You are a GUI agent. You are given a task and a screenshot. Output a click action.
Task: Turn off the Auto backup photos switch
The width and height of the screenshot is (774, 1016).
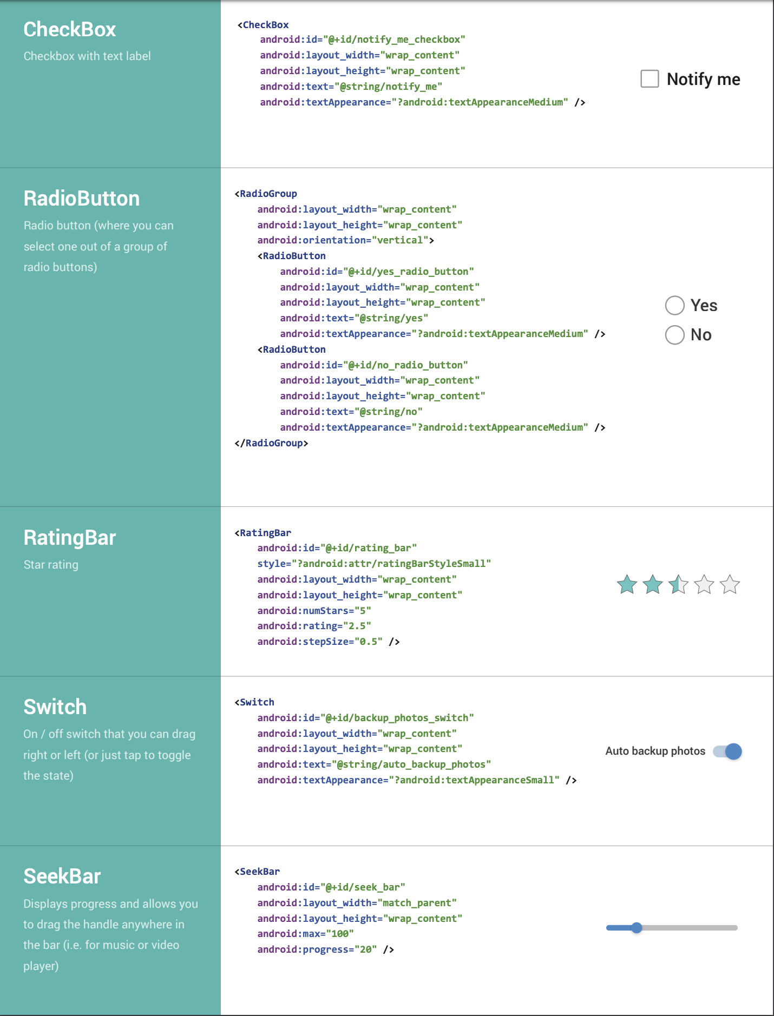(x=727, y=751)
